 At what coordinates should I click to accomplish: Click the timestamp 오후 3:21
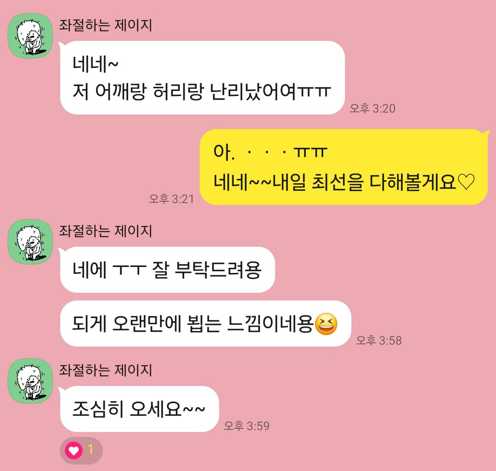pos(171,199)
